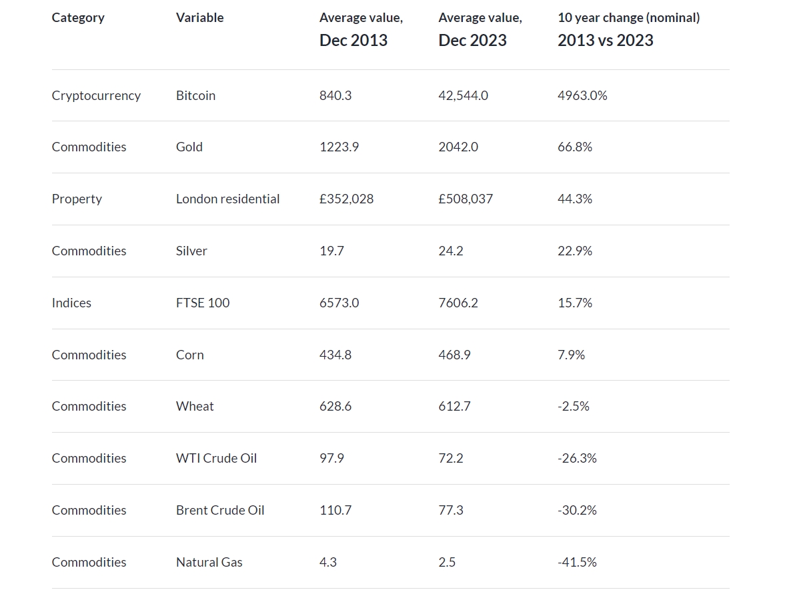Click the Property category cell
The height and width of the screenshot is (602, 791).
77,199
